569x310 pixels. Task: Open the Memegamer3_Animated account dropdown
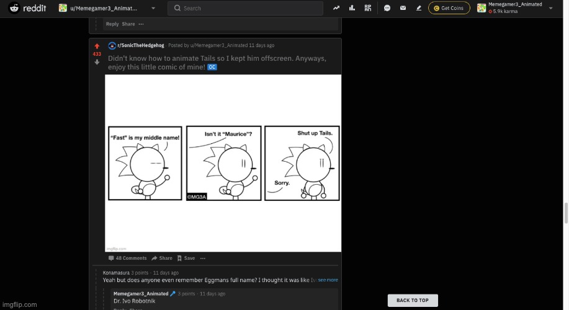pos(515,7)
